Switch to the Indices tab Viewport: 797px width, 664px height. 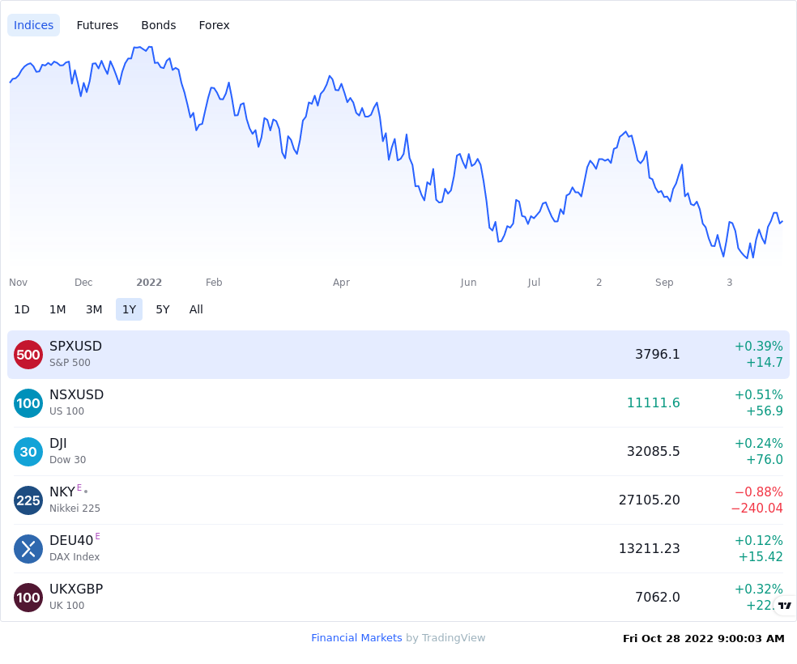[33, 25]
